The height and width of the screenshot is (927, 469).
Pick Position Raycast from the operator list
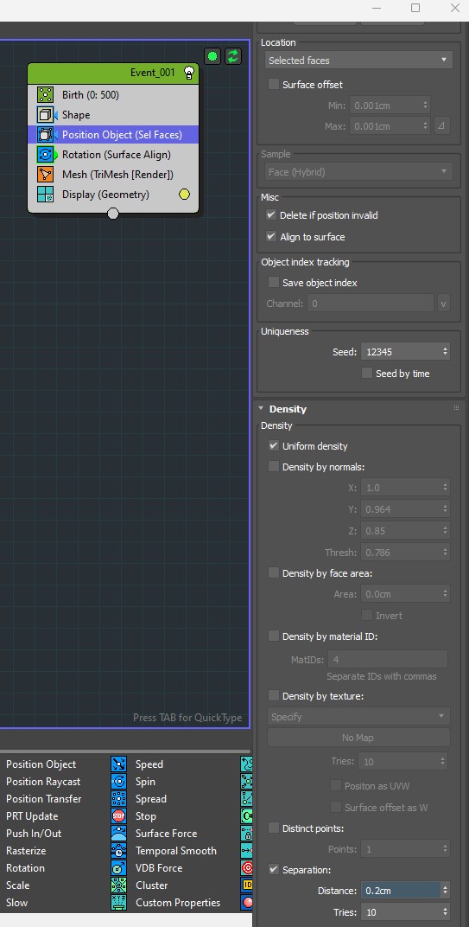click(43, 782)
